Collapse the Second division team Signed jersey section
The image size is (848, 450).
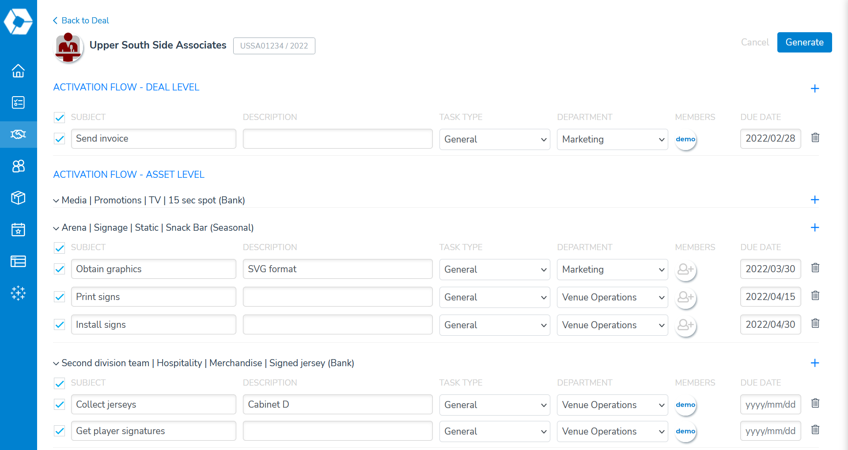coord(56,364)
